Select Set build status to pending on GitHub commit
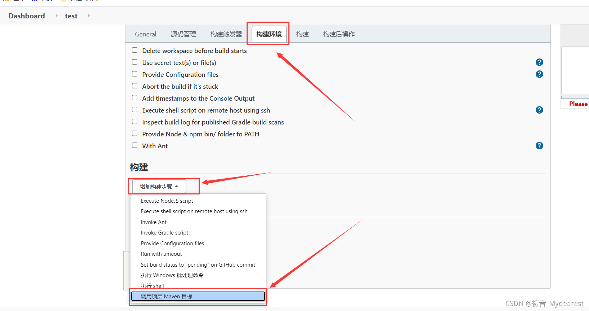589x311 pixels. coord(198,265)
